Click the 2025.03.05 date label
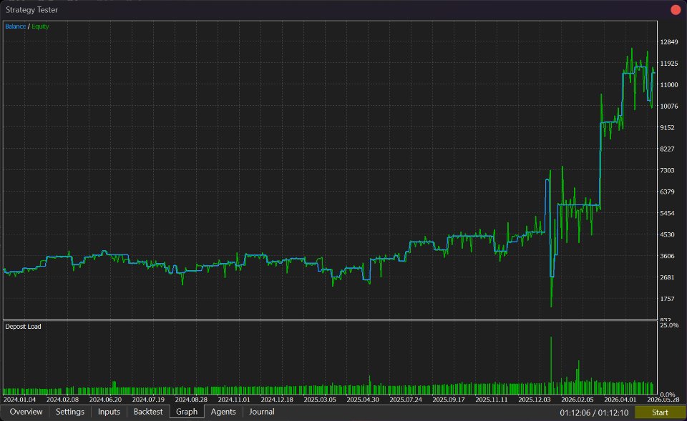This screenshot has height=421, width=687. pyautogui.click(x=320, y=400)
